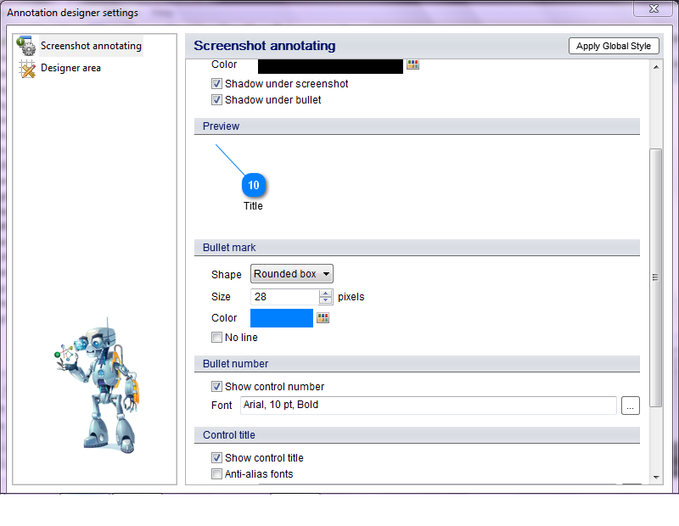The image size is (679, 526).
Task: Click the scrollbar up arrow
Action: tap(656, 67)
